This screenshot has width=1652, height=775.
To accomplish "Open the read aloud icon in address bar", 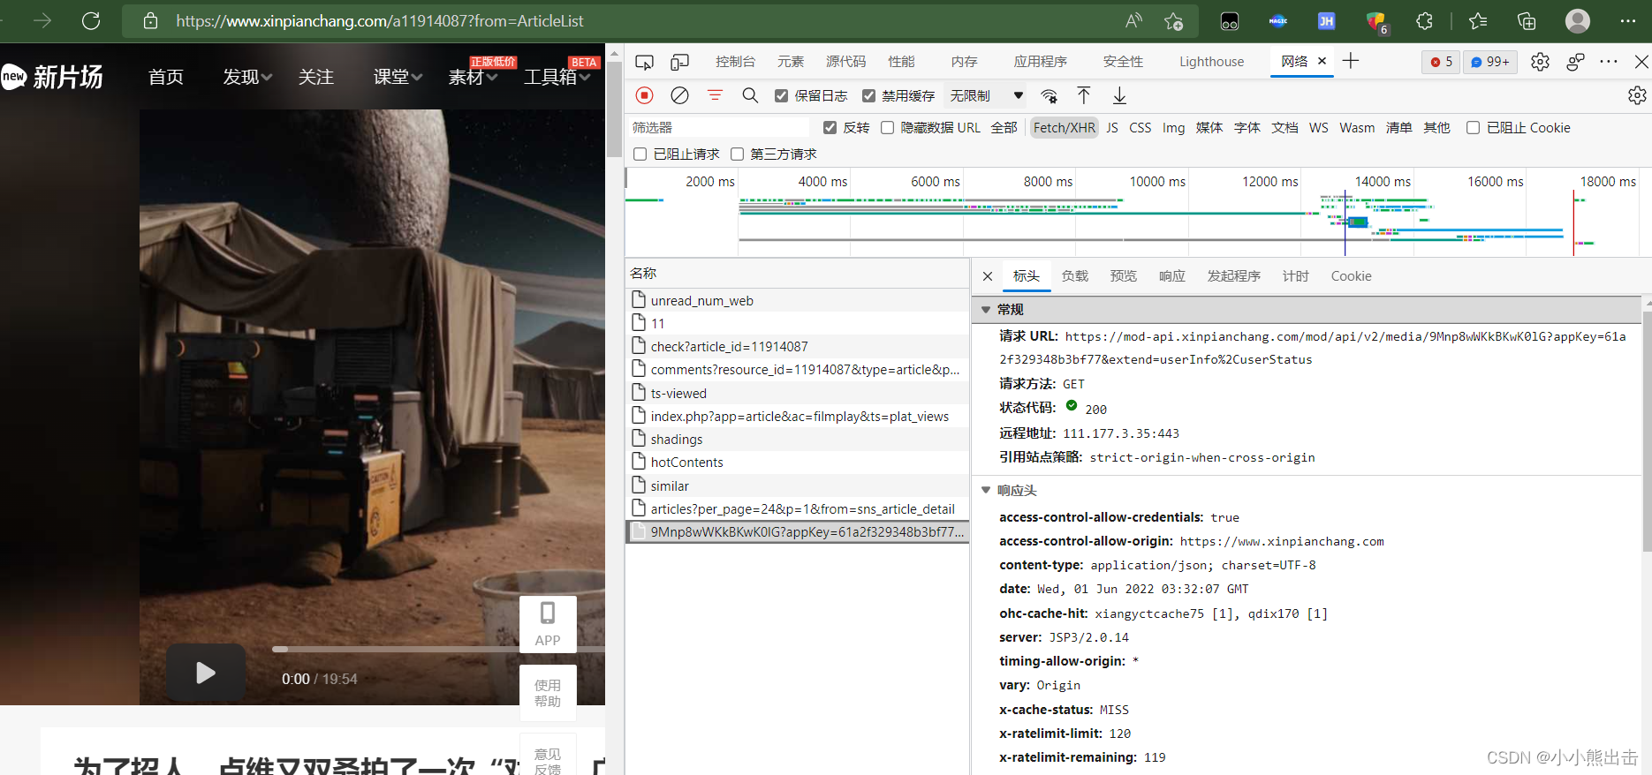I will [x=1133, y=21].
